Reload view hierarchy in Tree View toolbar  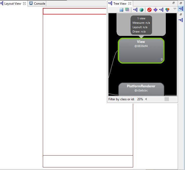[135, 10]
